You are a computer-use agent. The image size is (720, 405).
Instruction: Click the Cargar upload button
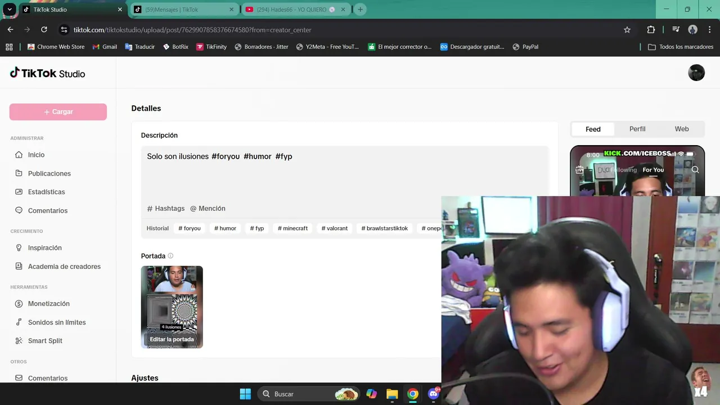coord(58,111)
